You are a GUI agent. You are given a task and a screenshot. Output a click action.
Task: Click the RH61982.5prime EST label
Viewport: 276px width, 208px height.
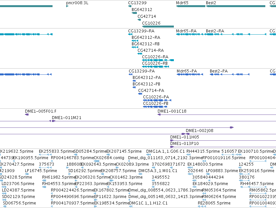[59, 178]
